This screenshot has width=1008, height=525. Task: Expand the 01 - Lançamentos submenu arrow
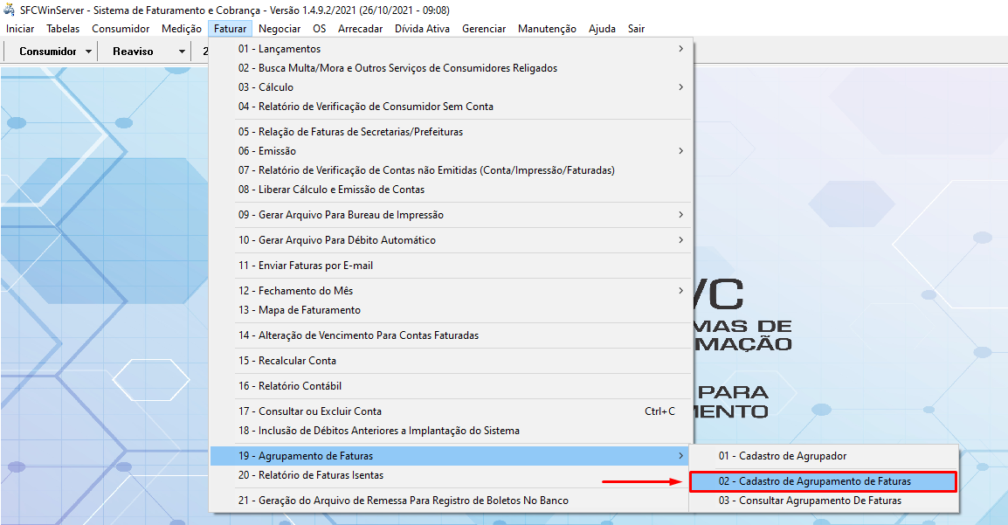[x=680, y=49]
